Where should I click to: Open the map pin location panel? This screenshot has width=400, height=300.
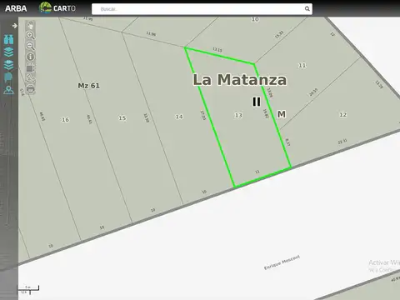8,90
